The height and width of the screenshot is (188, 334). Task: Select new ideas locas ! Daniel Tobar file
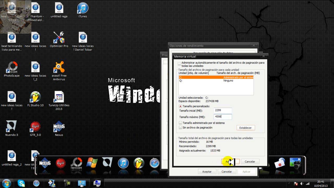[83, 42]
